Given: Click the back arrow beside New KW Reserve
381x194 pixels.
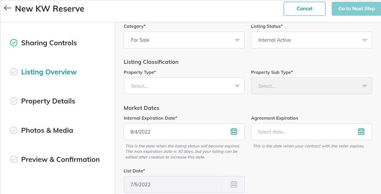Looking at the screenshot, I should pyautogui.click(x=7, y=8).
